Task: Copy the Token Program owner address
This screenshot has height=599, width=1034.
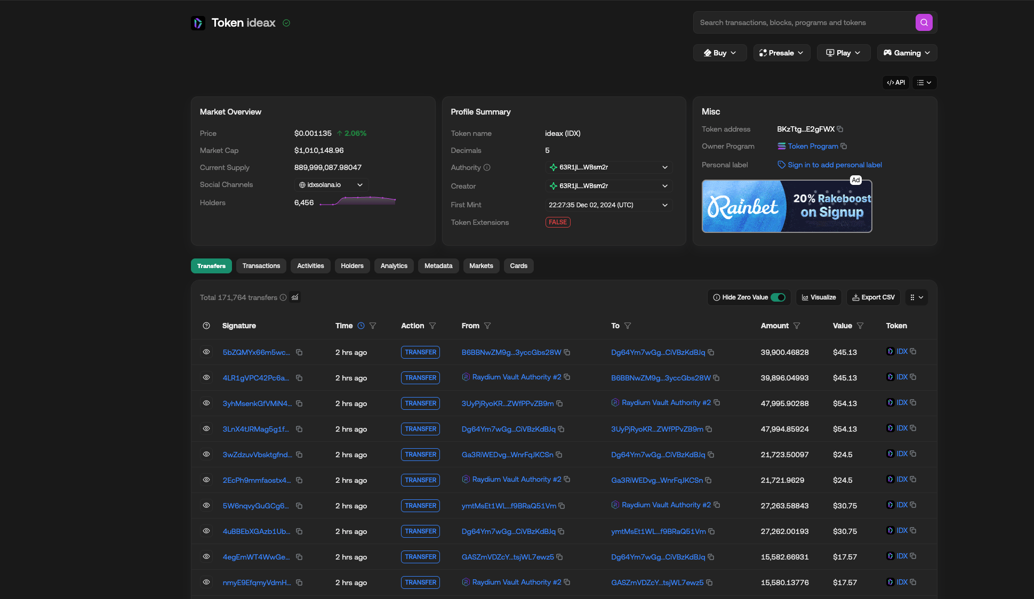Action: click(844, 146)
